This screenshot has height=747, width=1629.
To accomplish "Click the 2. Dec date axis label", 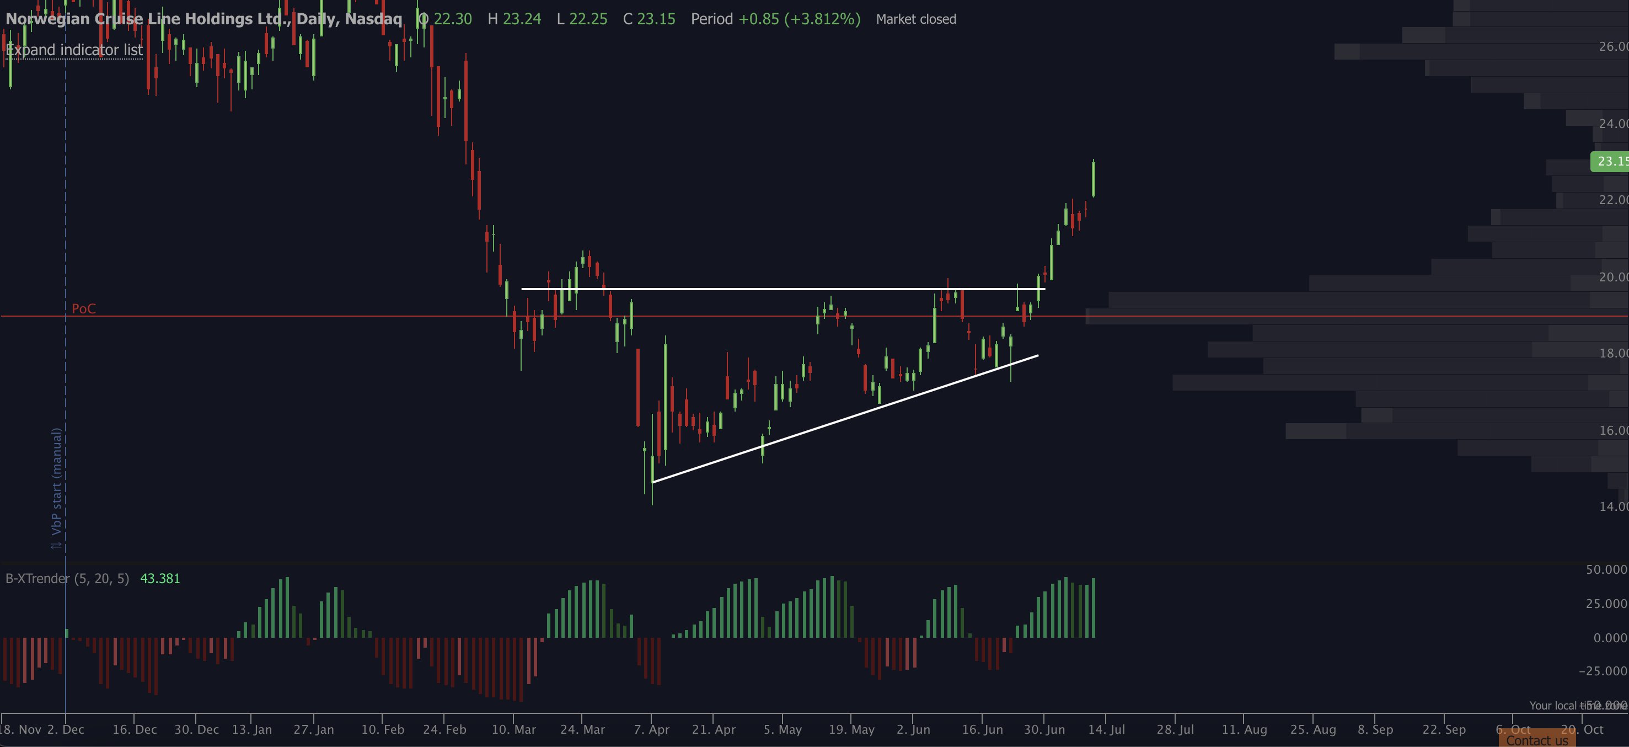I will (x=66, y=729).
